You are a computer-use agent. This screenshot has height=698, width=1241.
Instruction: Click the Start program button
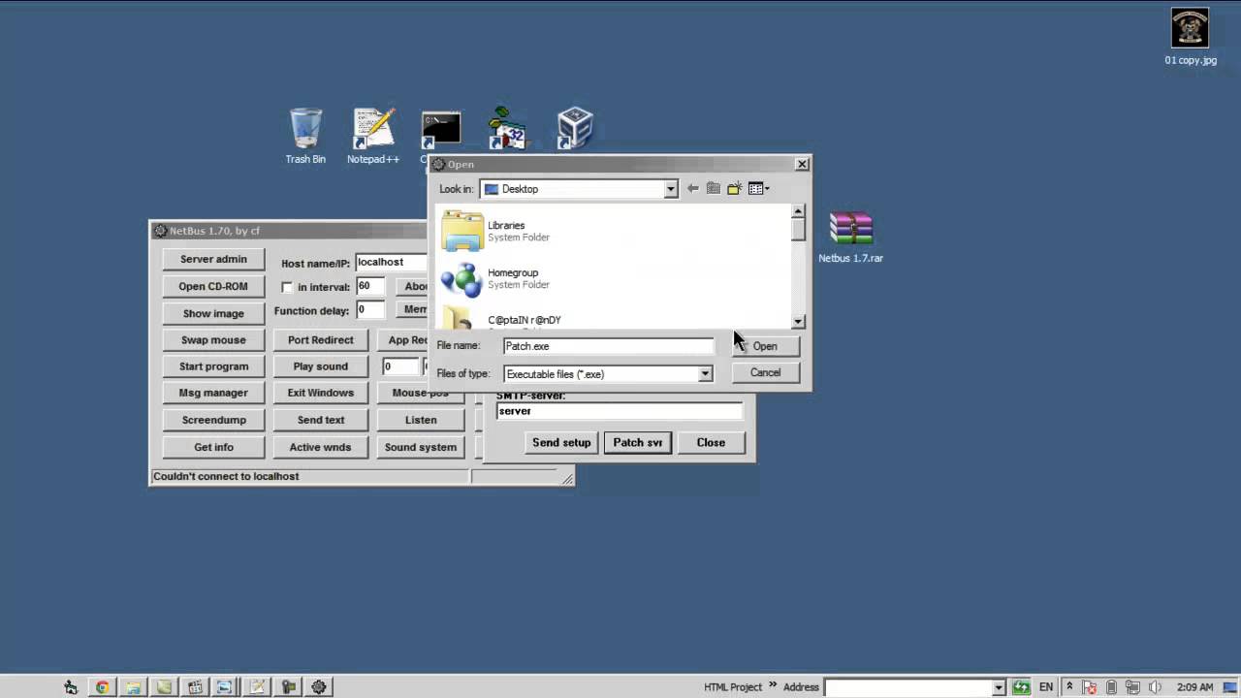point(213,366)
